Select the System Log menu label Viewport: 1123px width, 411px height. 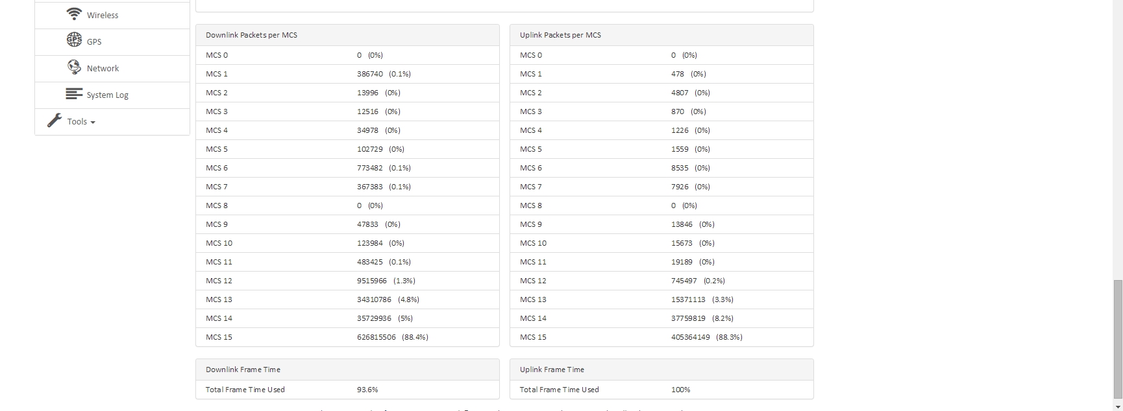coord(108,95)
